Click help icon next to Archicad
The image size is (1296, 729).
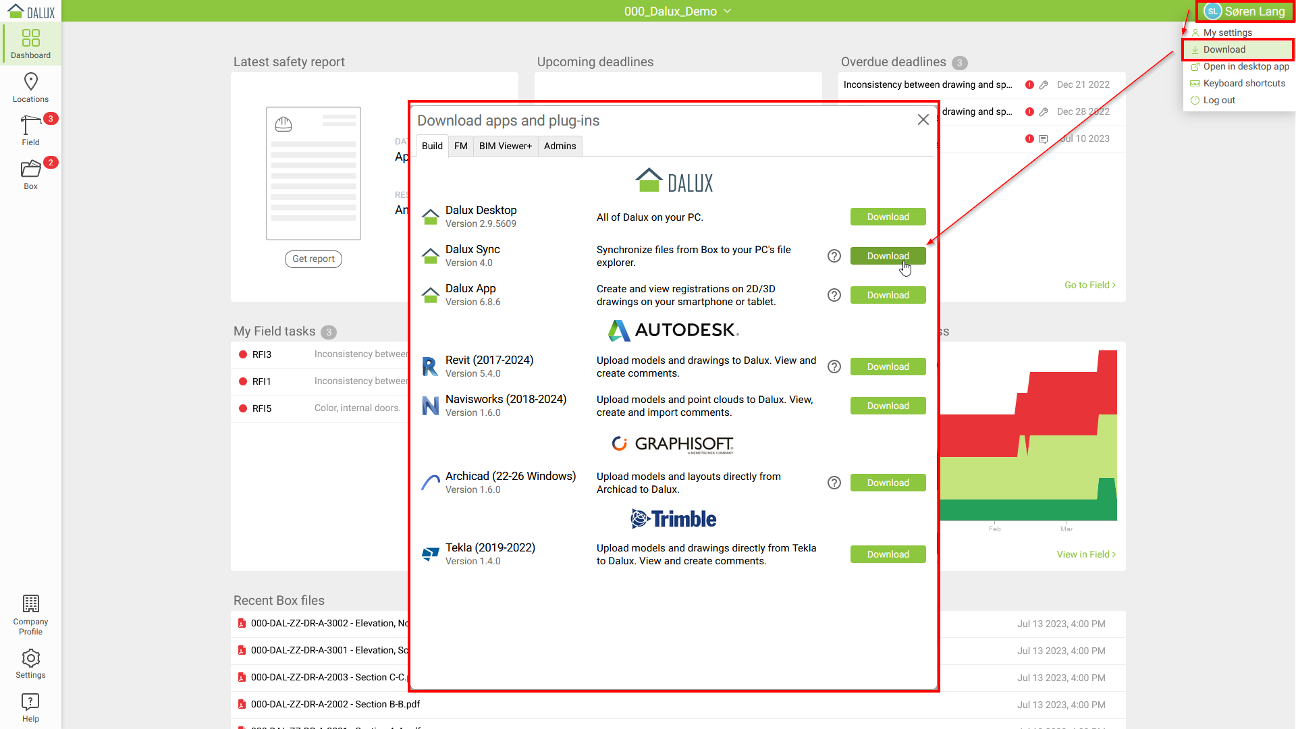tap(834, 483)
